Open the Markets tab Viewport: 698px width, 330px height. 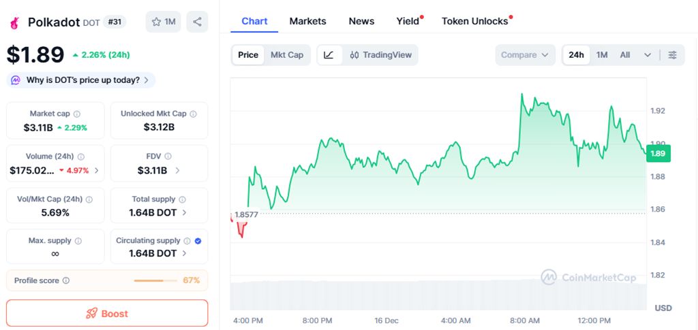pyautogui.click(x=307, y=21)
